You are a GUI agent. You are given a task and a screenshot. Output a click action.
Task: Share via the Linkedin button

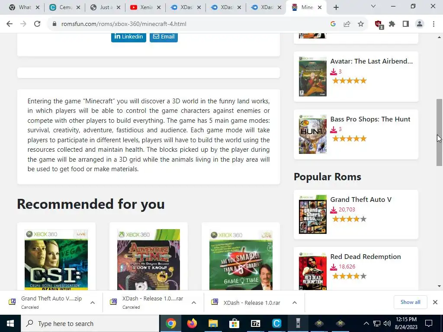(128, 37)
